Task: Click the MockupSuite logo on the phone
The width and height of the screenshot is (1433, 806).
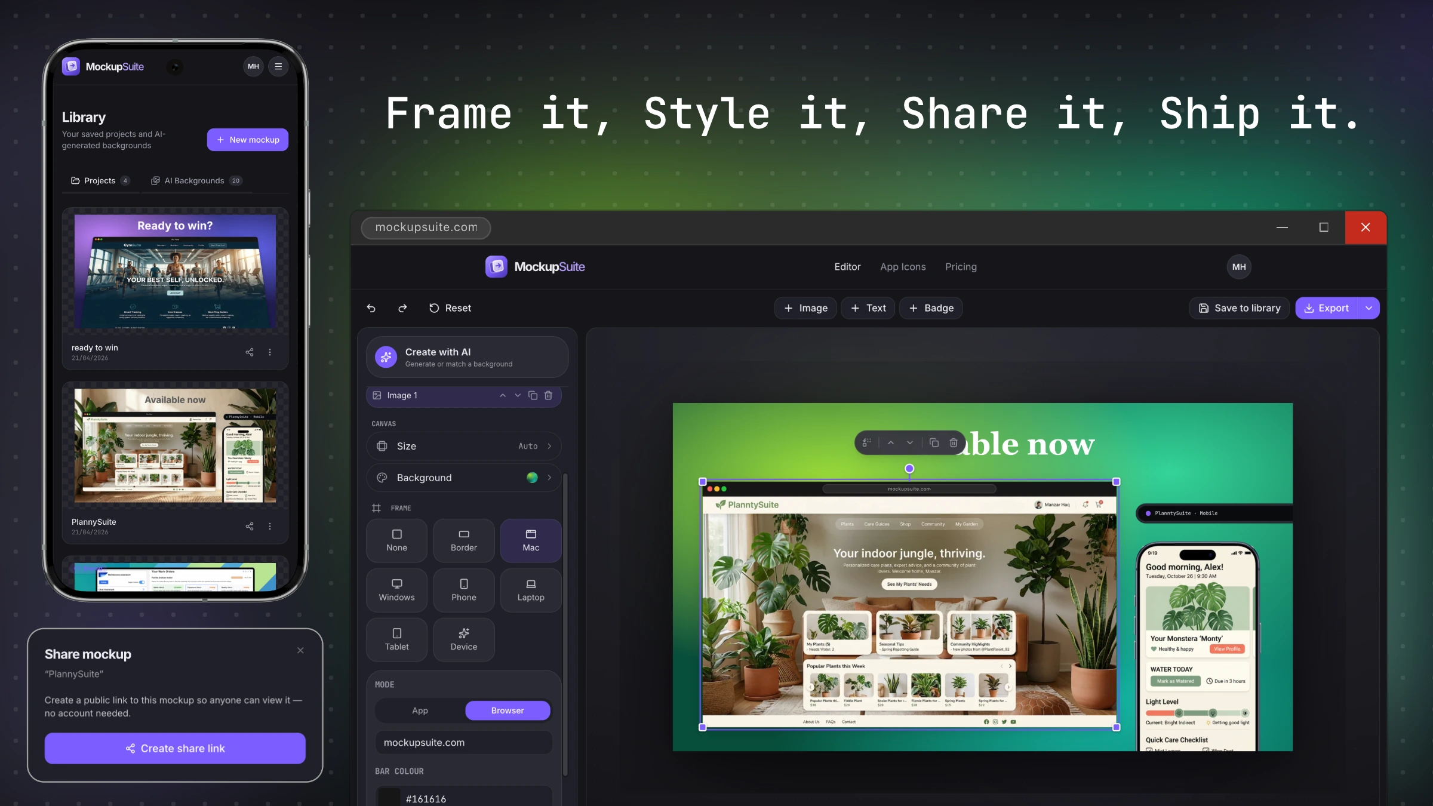Action: point(103,66)
